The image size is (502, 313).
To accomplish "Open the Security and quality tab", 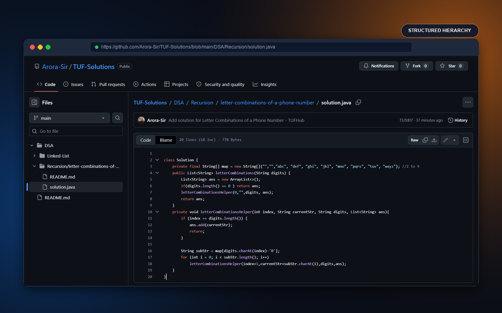I will pos(220,85).
